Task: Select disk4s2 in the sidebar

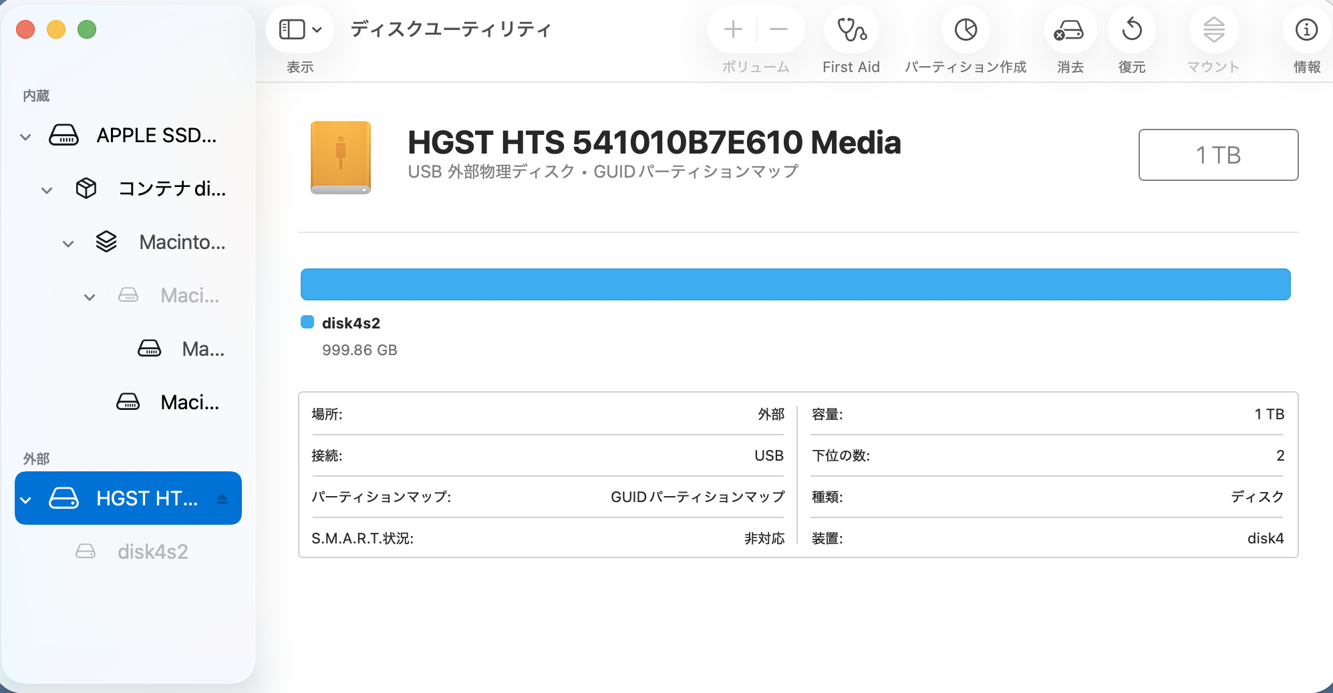Action: [x=128, y=551]
